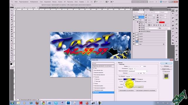
Task: Select the Clone Stamp tool
Action: (x=12, y=29)
